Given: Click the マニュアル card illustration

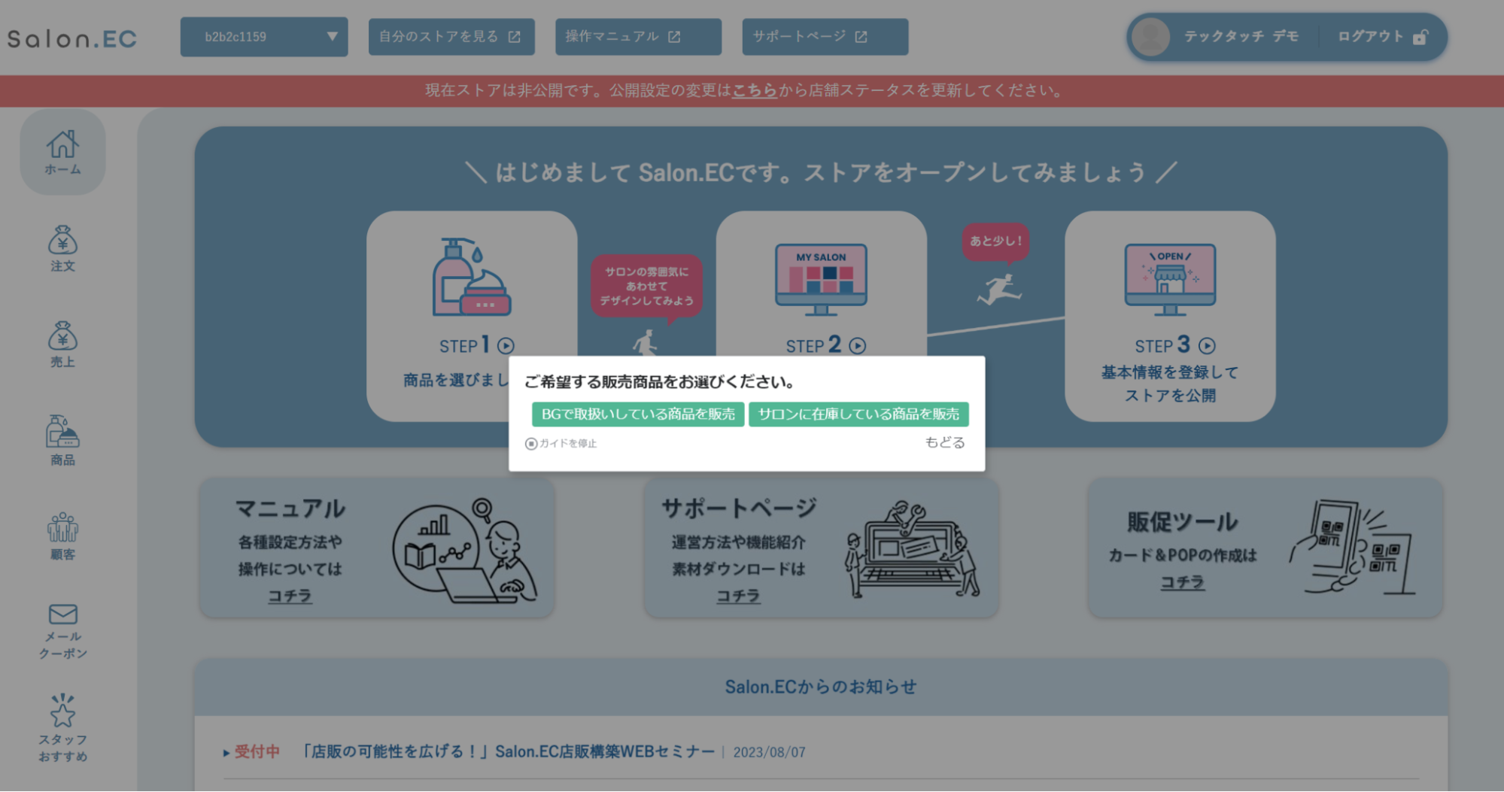Looking at the screenshot, I should pyautogui.click(x=465, y=551).
